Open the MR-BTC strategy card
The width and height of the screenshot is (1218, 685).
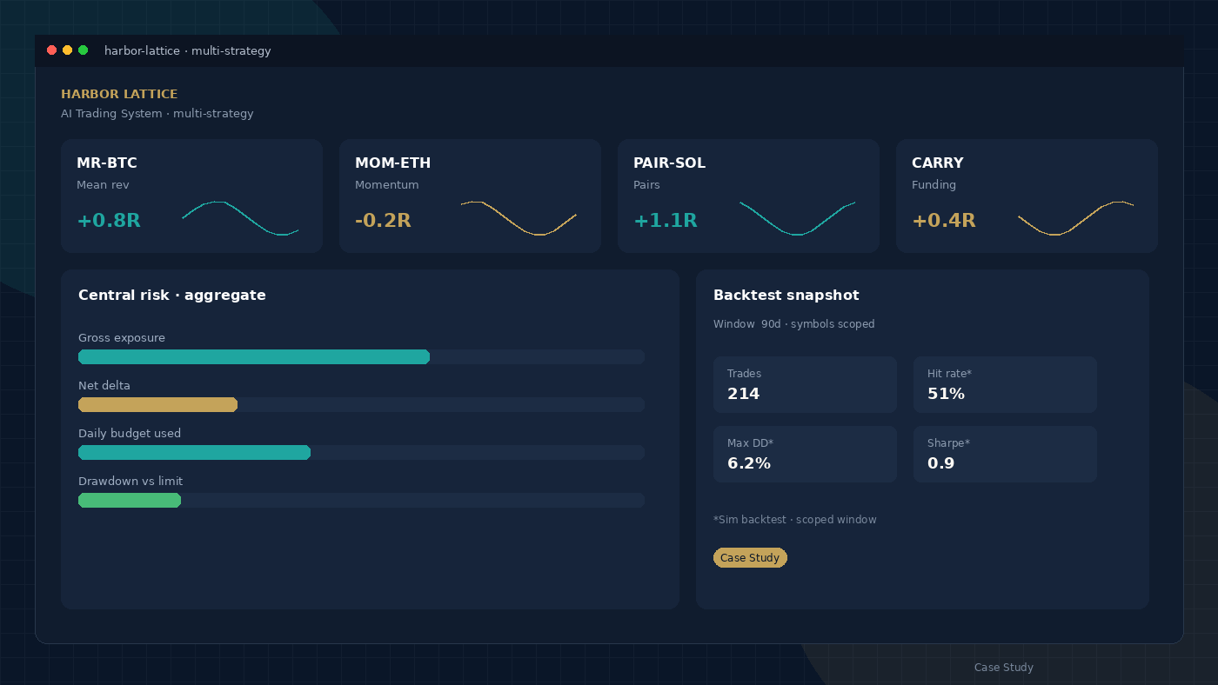[191, 196]
